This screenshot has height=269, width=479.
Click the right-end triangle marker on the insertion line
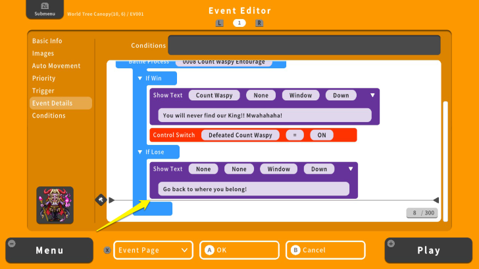436,200
